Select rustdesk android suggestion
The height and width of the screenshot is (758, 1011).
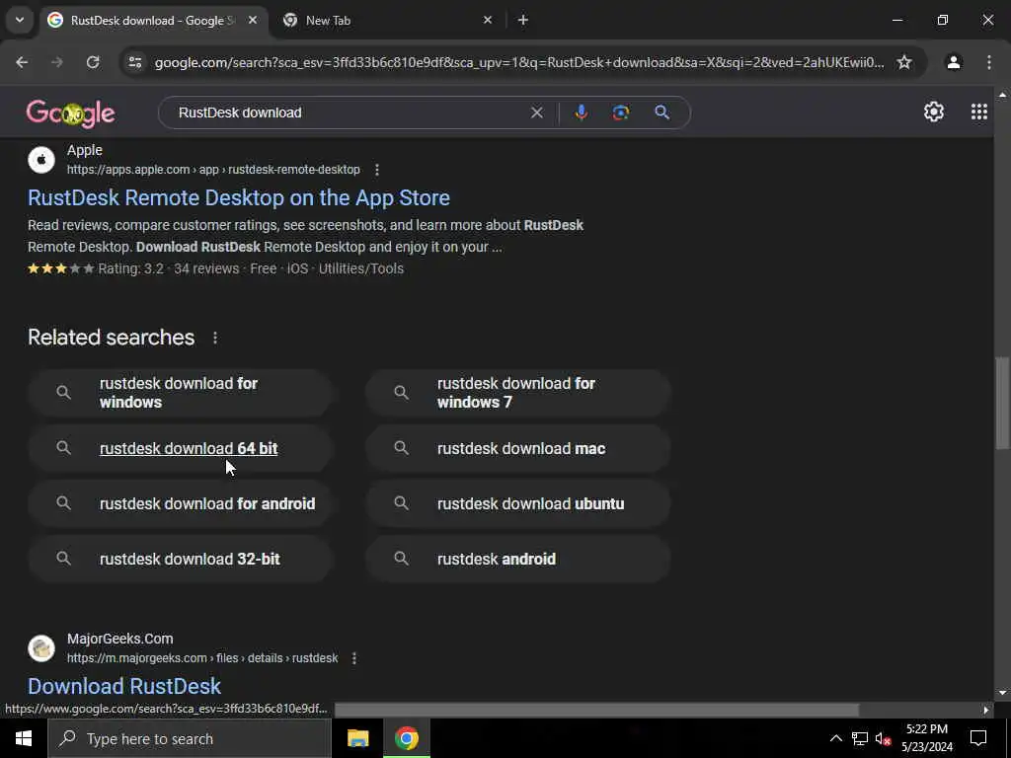click(517, 559)
